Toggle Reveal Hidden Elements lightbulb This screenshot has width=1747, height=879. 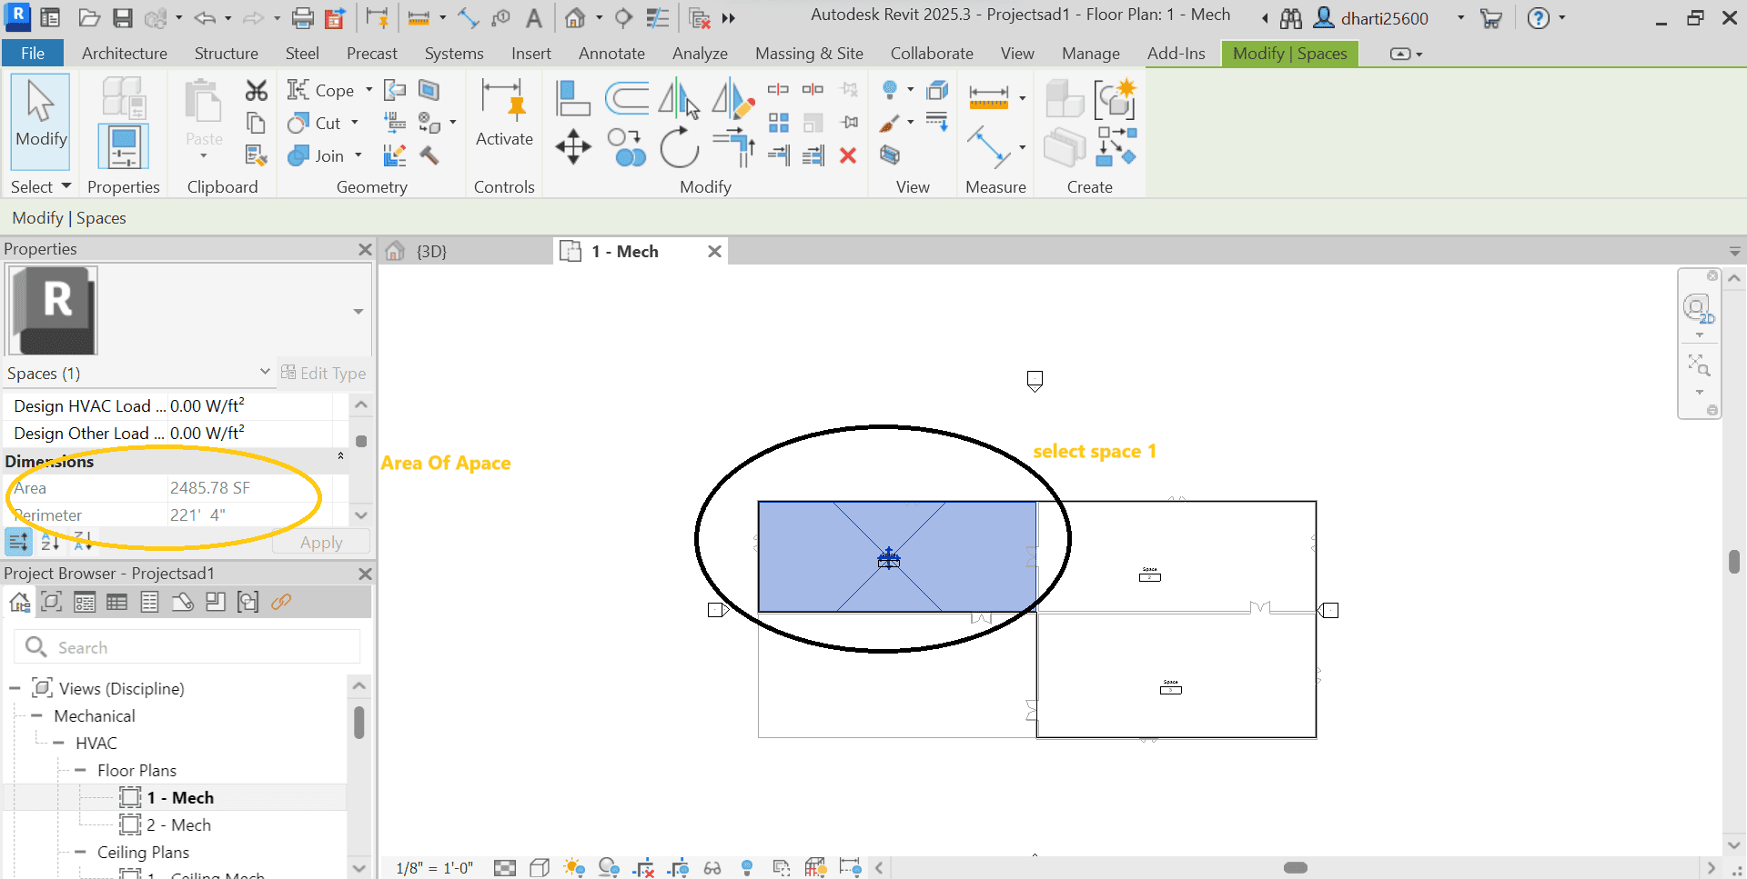pyautogui.click(x=747, y=867)
